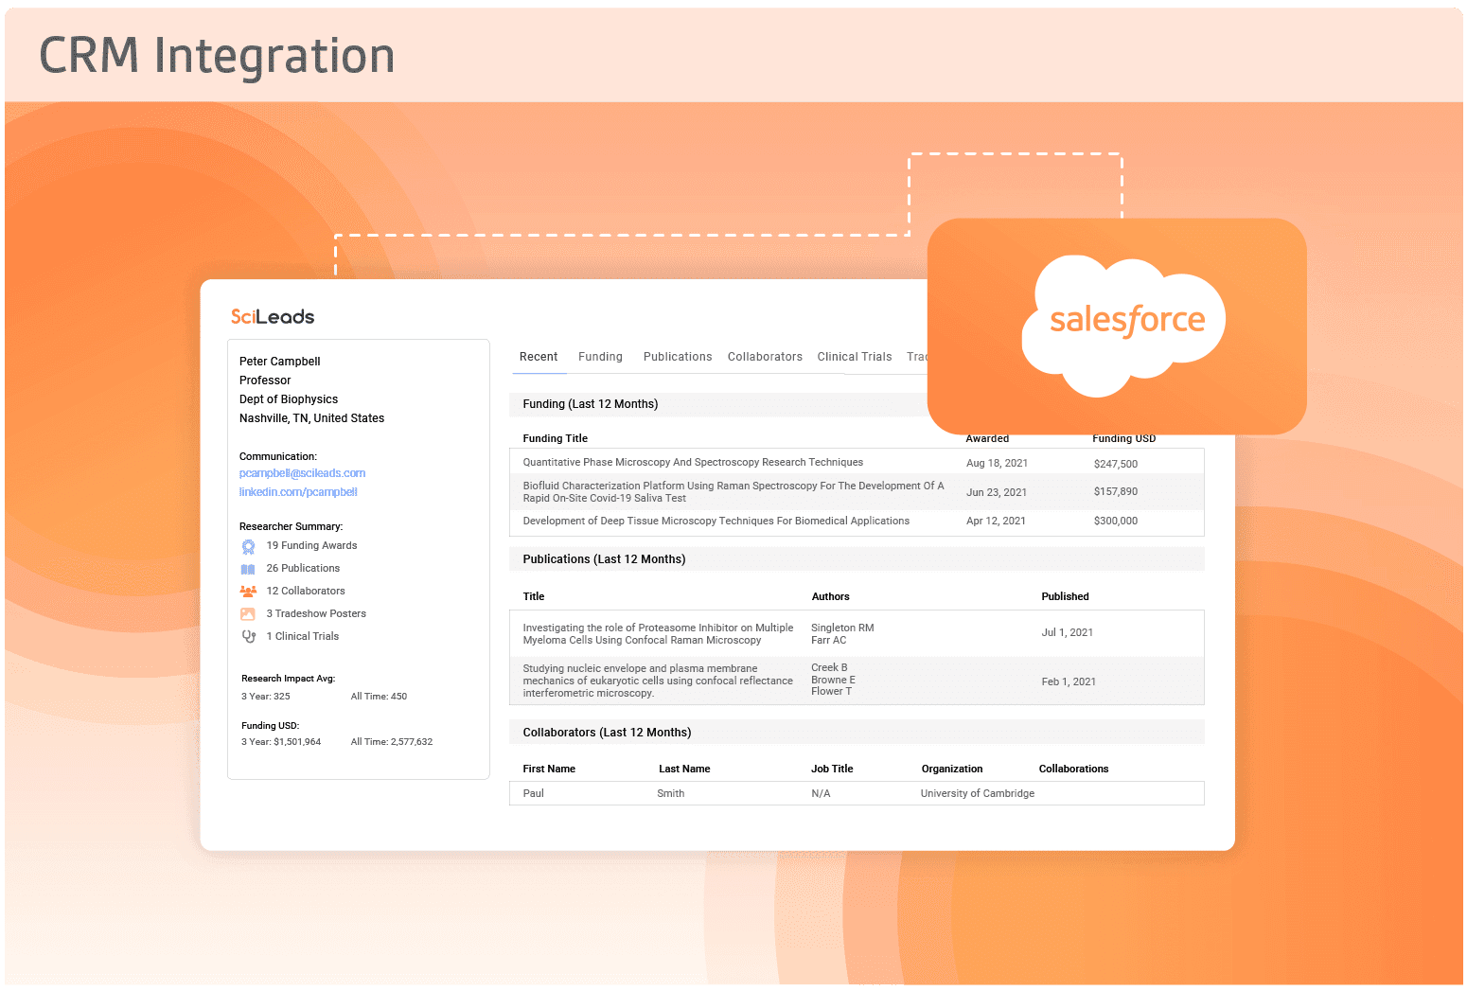
Task: Switch to the Publications tab
Action: (678, 357)
